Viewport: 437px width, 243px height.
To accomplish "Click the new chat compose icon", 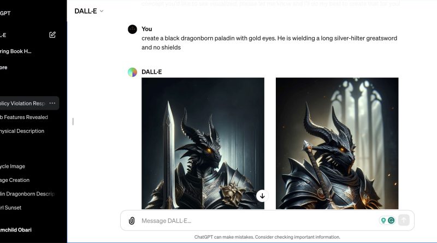I will tap(52, 35).
